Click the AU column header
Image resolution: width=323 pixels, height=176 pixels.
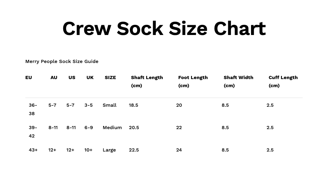tap(54, 78)
